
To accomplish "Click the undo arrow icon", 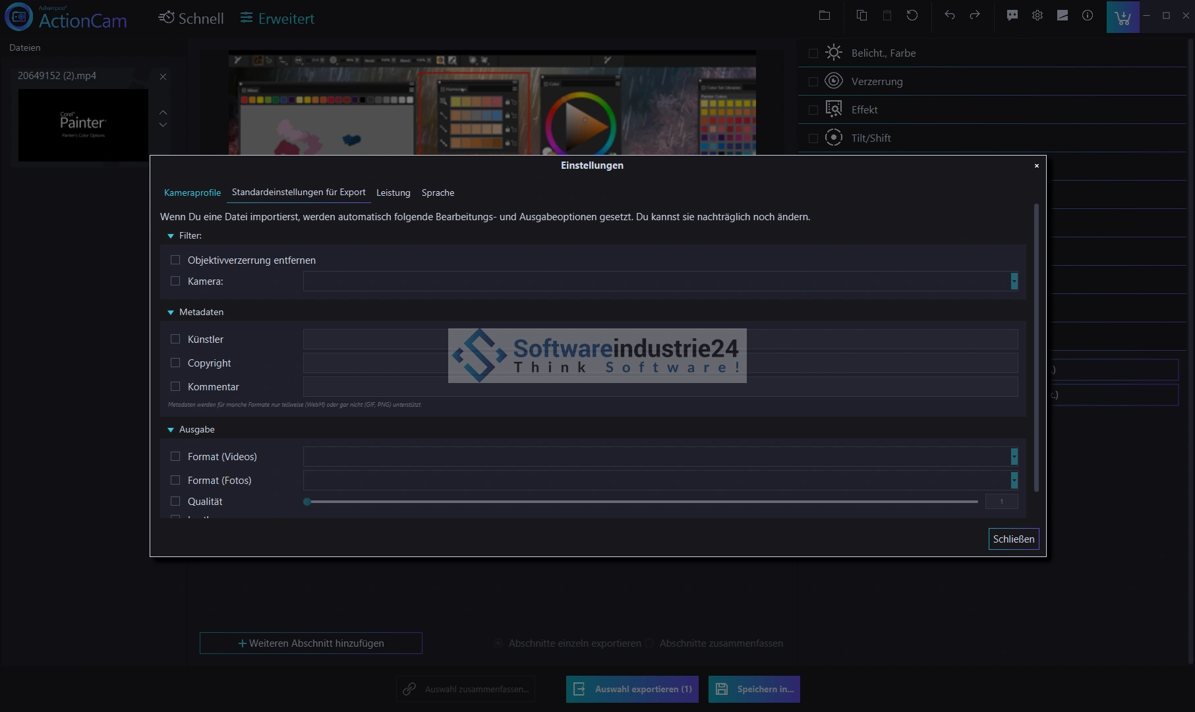I will pyautogui.click(x=950, y=16).
